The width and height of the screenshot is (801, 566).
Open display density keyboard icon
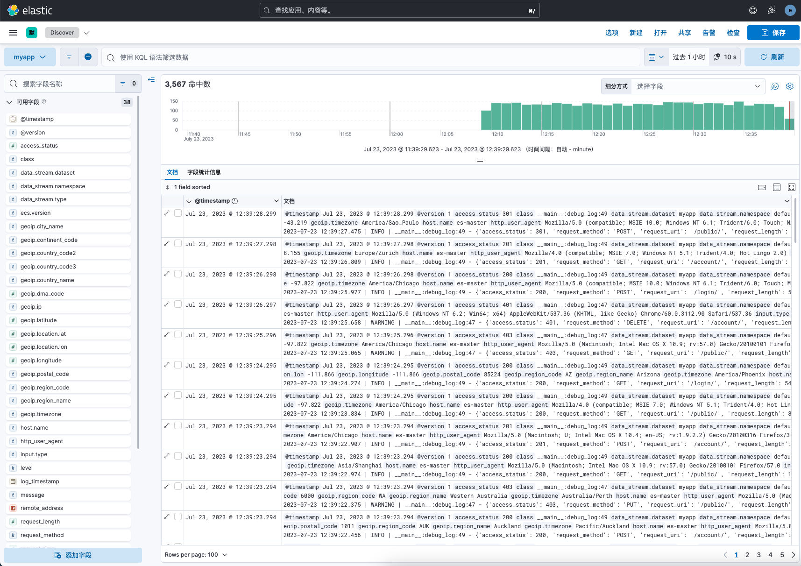(762, 187)
